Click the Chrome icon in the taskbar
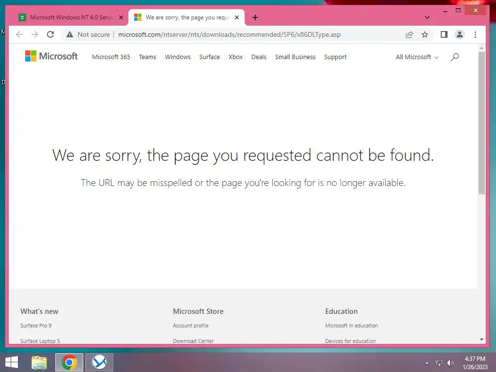496x372 pixels. click(x=69, y=362)
